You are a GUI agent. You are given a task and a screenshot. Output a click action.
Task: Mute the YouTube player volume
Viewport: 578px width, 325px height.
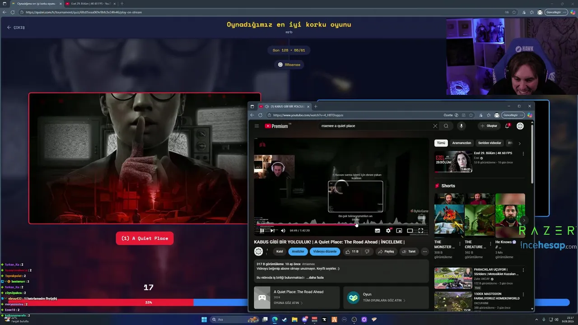click(x=283, y=231)
